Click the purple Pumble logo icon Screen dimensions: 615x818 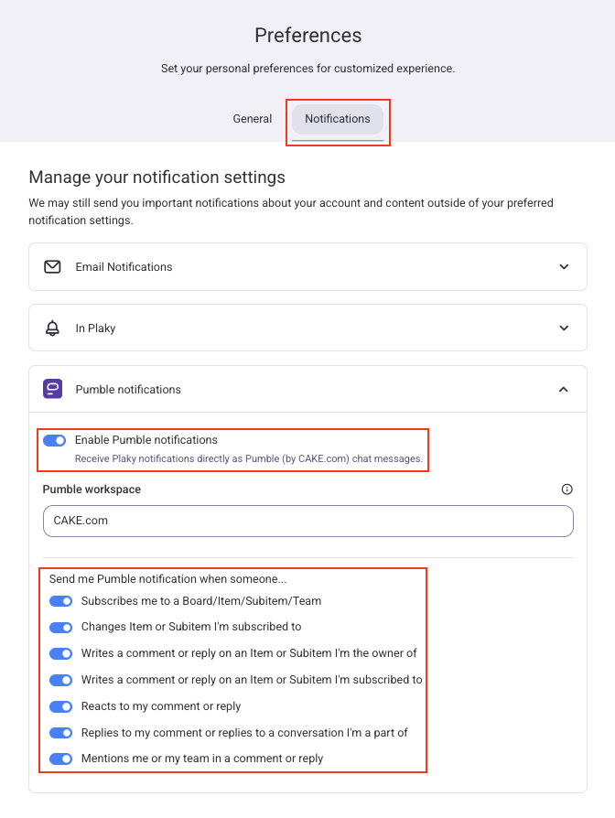(53, 389)
